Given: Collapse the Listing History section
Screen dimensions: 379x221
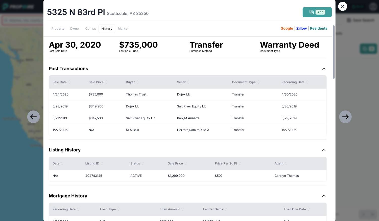Looking at the screenshot, I should tap(324, 150).
